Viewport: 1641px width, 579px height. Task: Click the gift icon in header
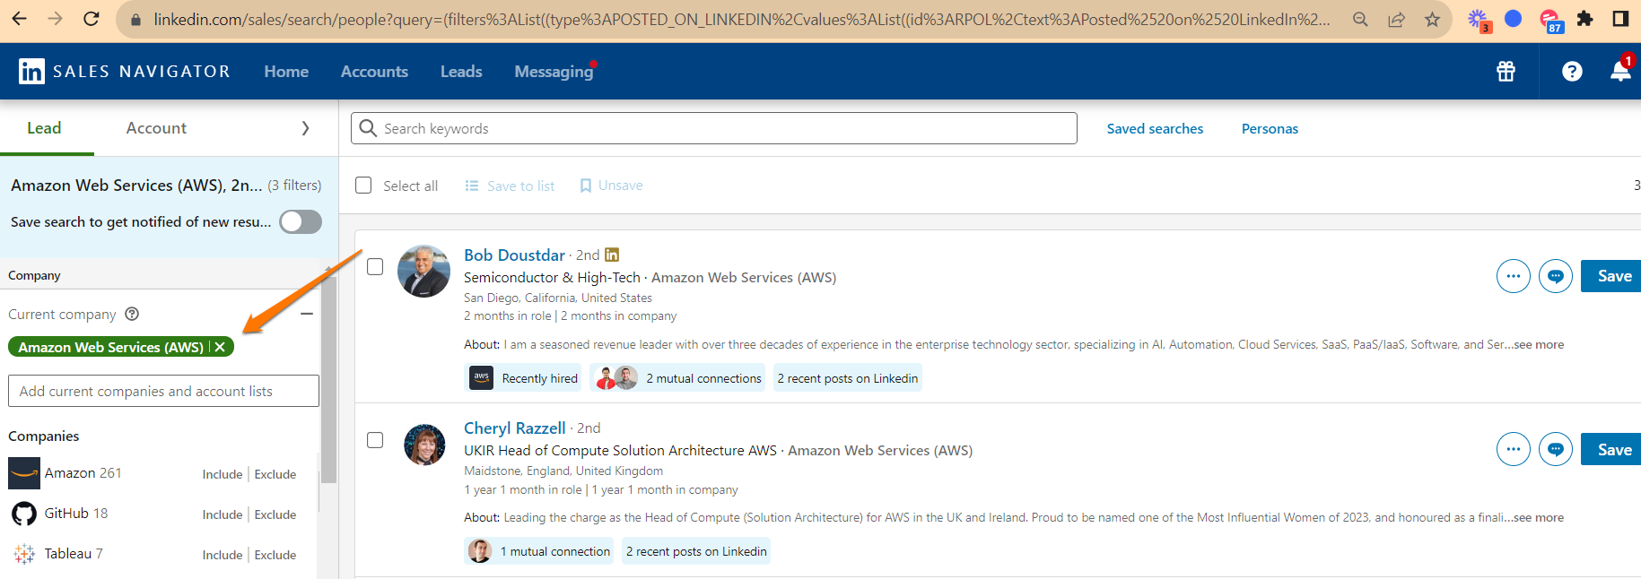click(1506, 72)
